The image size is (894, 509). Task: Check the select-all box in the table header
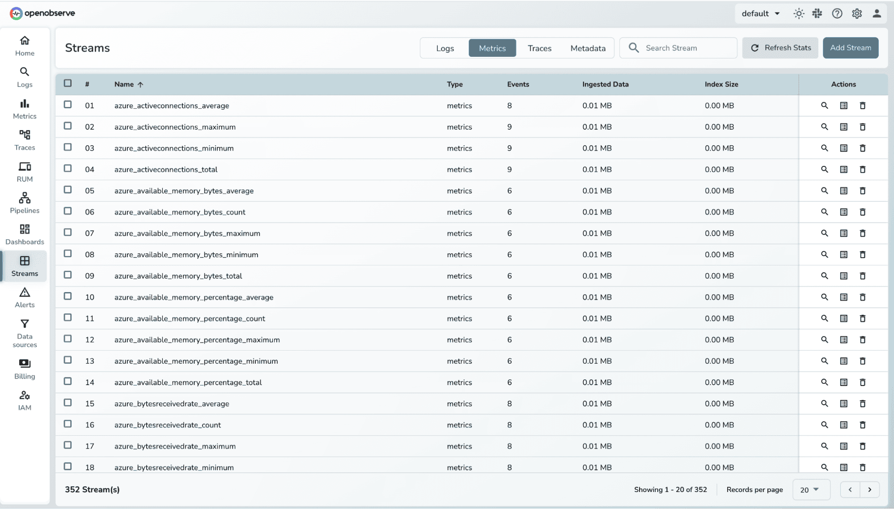coord(68,83)
